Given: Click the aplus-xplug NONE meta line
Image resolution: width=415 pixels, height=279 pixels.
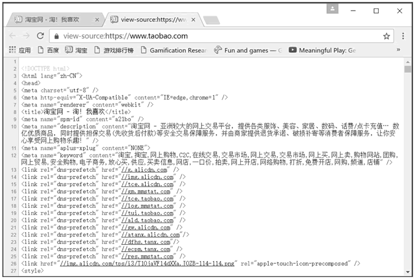Looking at the screenshot, I should pos(86,148).
